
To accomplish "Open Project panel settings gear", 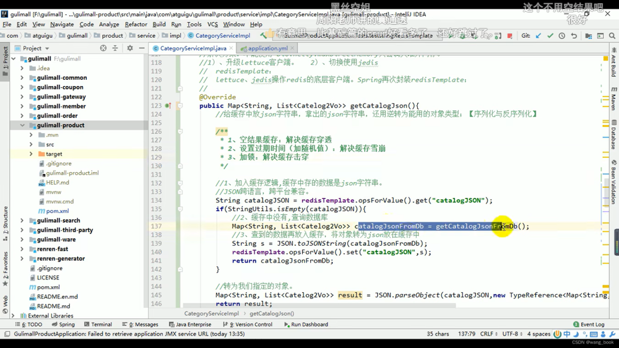I will (x=130, y=48).
